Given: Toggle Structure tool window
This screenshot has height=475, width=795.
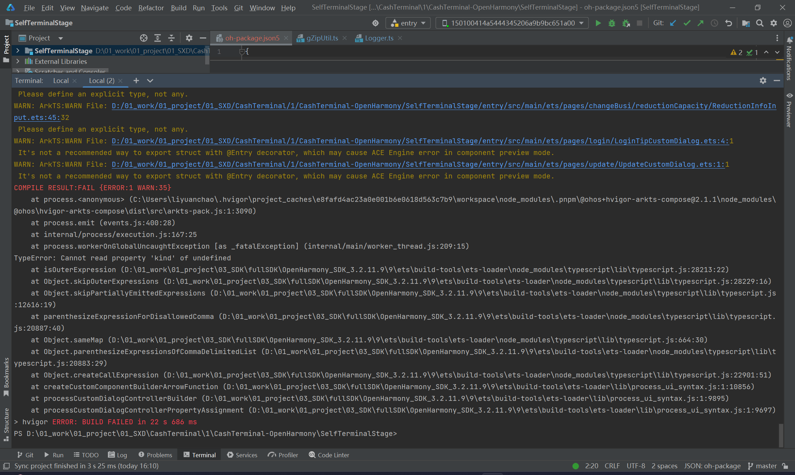Looking at the screenshot, I should pos(6,424).
